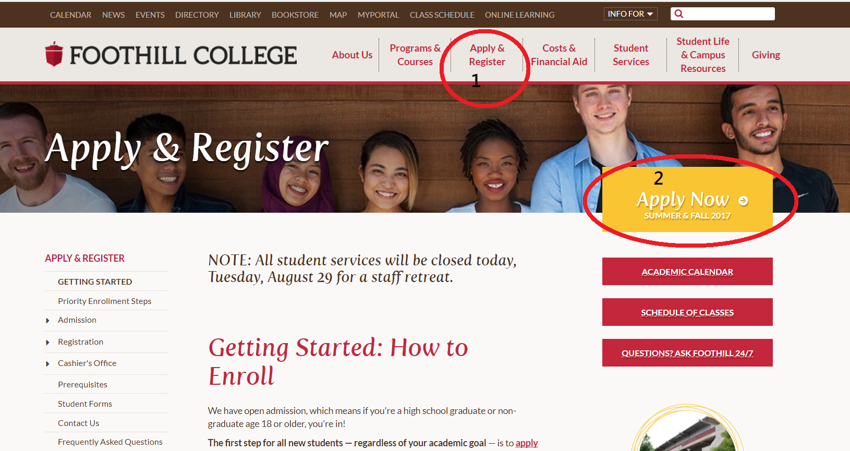This screenshot has width=850, height=451.
Task: Open Frequently Asked Questions sidebar link
Action: pyautogui.click(x=110, y=442)
